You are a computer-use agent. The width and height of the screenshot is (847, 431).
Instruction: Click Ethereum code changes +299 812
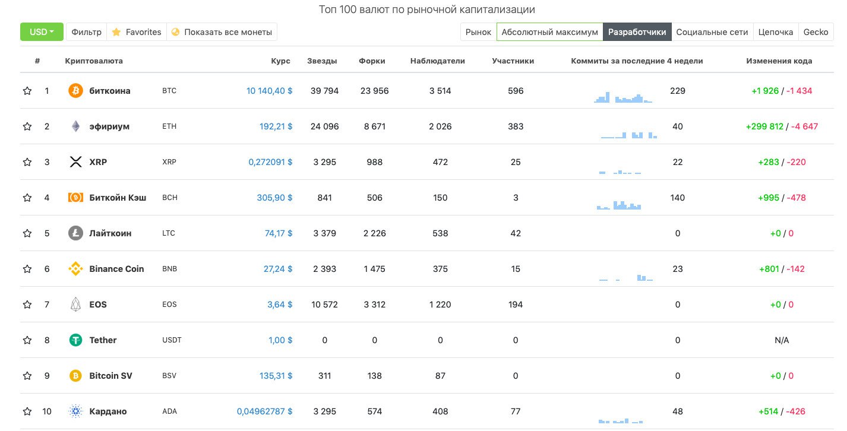[764, 126]
